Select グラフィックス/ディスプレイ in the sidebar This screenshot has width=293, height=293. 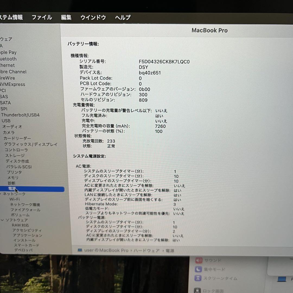[31, 144]
